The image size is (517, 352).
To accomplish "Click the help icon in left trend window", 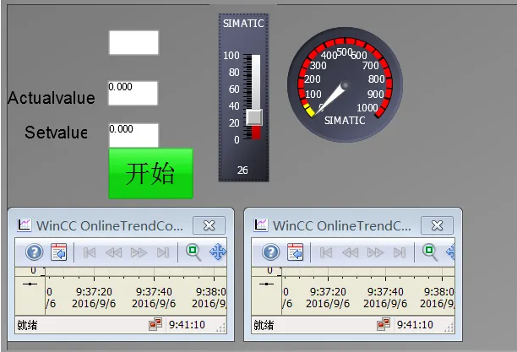I will click(x=34, y=252).
